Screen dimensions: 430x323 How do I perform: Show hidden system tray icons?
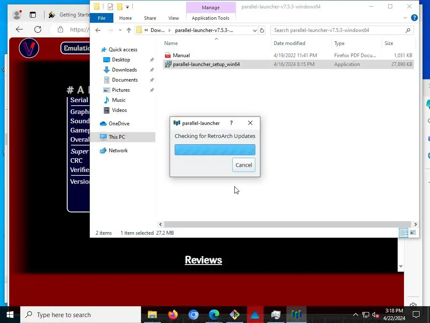coord(355,315)
